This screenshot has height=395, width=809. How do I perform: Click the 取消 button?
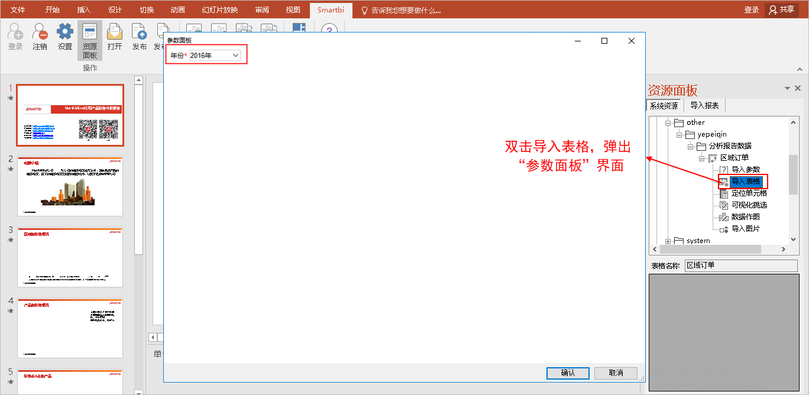coord(616,373)
